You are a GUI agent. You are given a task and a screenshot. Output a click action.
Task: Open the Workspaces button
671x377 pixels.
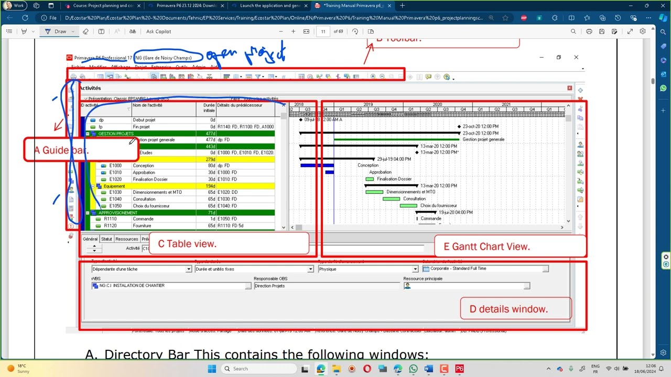[x=36, y=6]
